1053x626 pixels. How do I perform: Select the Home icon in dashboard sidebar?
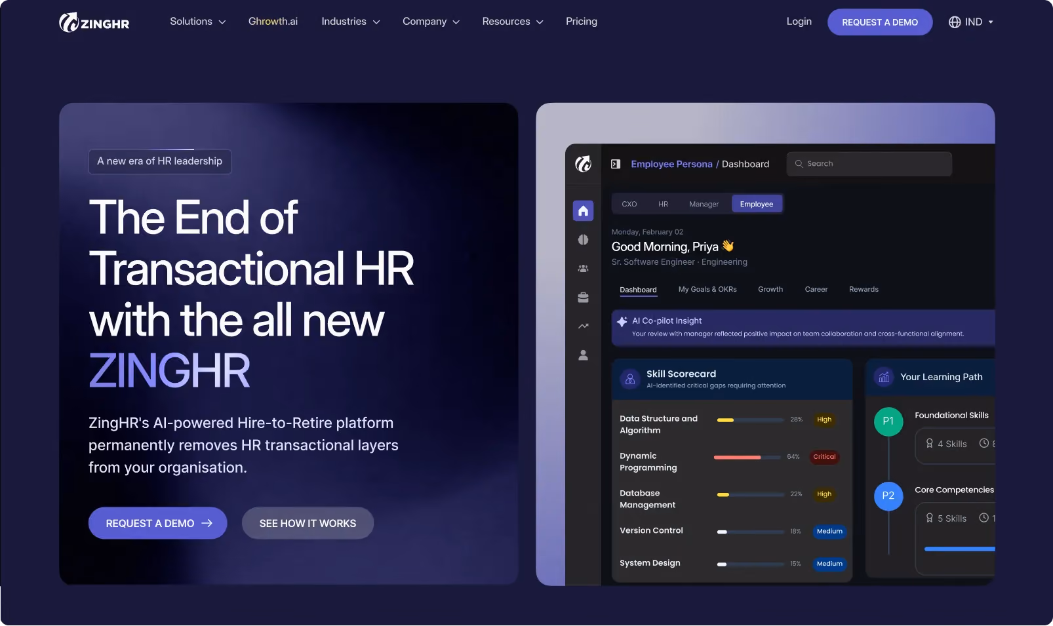coord(583,211)
